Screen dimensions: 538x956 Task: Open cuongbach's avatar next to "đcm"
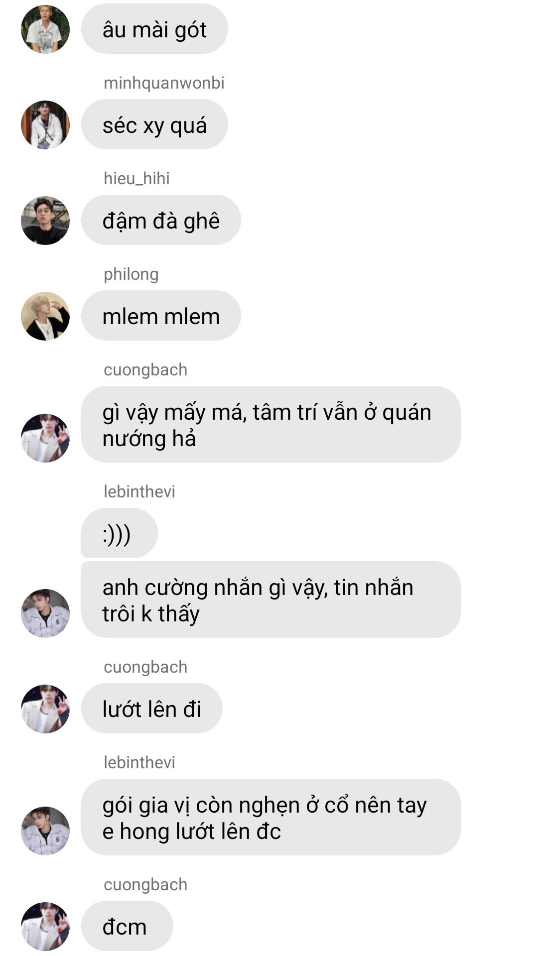click(45, 927)
